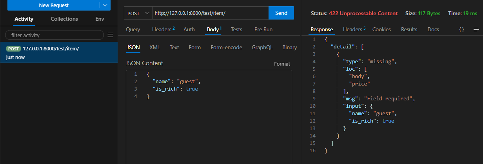This screenshot has width=483, height=164.
Task: Select the Body tab
Action: tap(214, 29)
